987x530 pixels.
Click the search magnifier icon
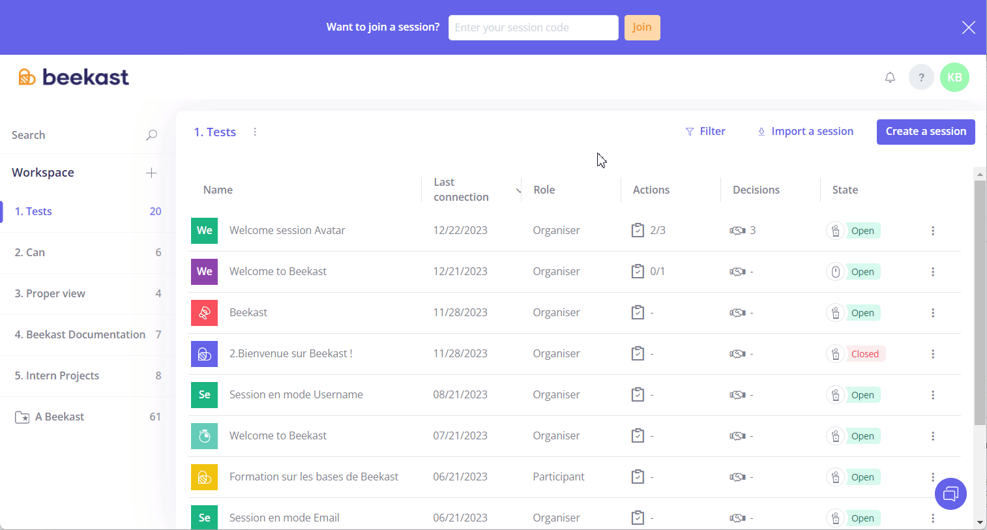151,135
